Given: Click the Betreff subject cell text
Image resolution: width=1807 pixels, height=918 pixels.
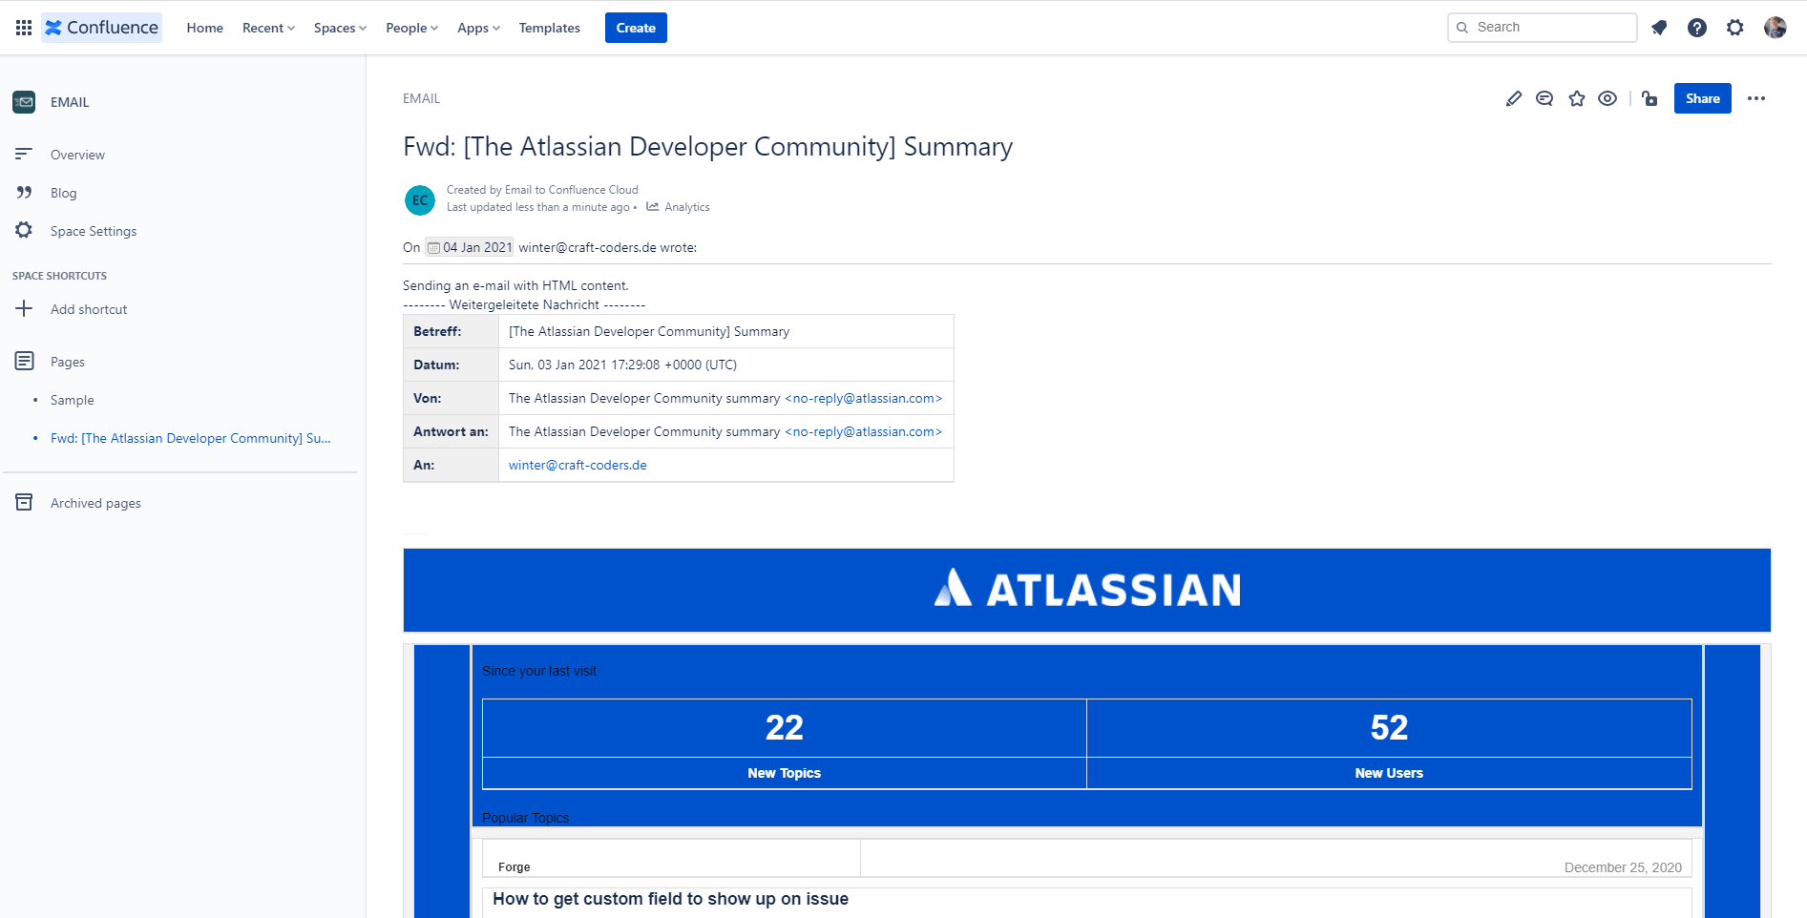Looking at the screenshot, I should pyautogui.click(x=649, y=331).
